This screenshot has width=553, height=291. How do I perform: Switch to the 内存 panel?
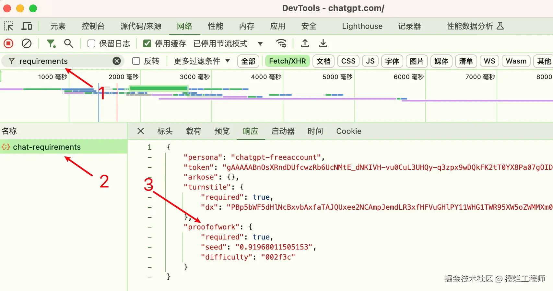247,26
